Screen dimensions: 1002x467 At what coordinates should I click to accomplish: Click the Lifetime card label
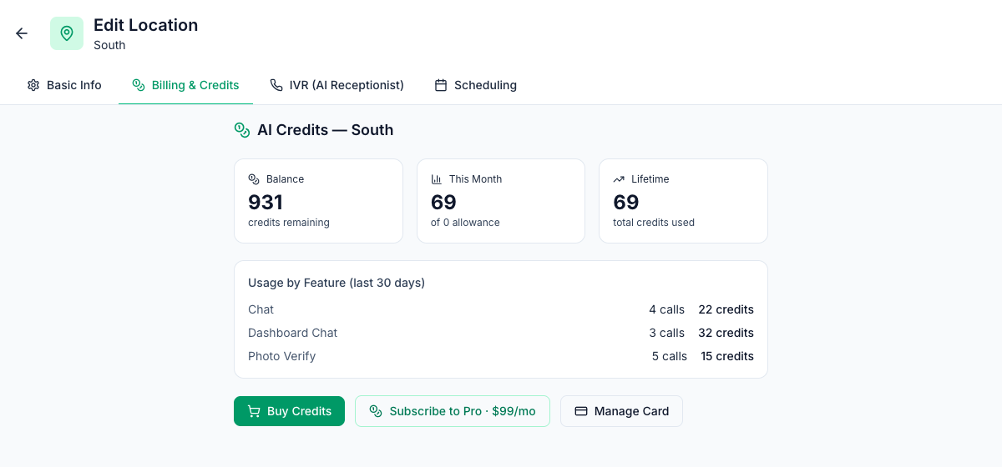coord(650,179)
